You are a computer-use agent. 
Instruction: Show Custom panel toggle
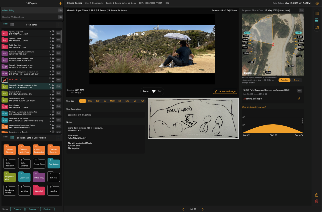(47, 209)
